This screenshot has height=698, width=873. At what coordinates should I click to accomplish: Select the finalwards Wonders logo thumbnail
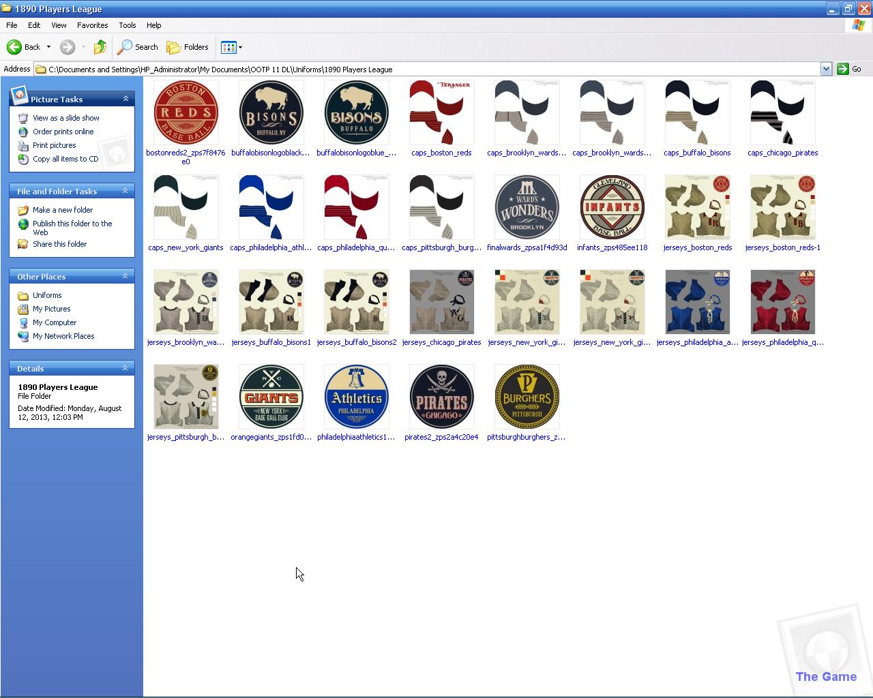coord(527,207)
